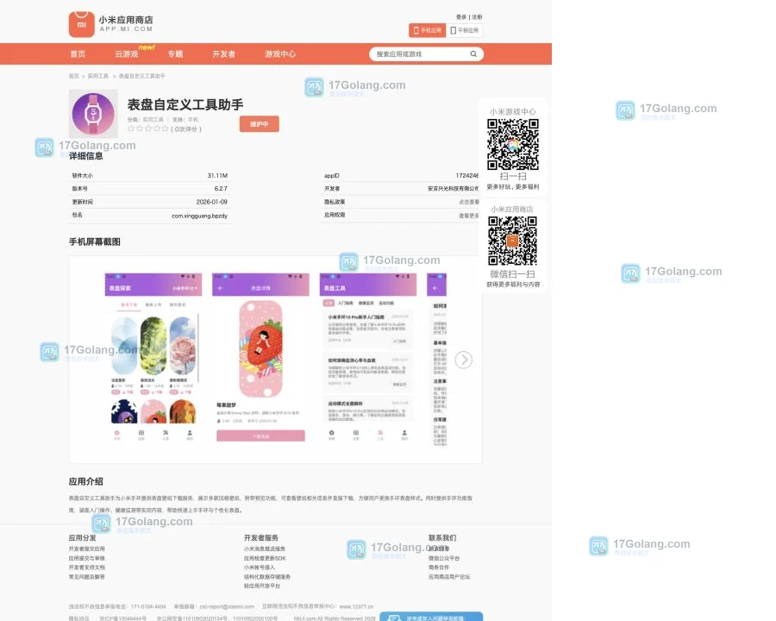This screenshot has height=621, width=776.
Task: Open the 专题 navigation tab
Action: (x=175, y=54)
